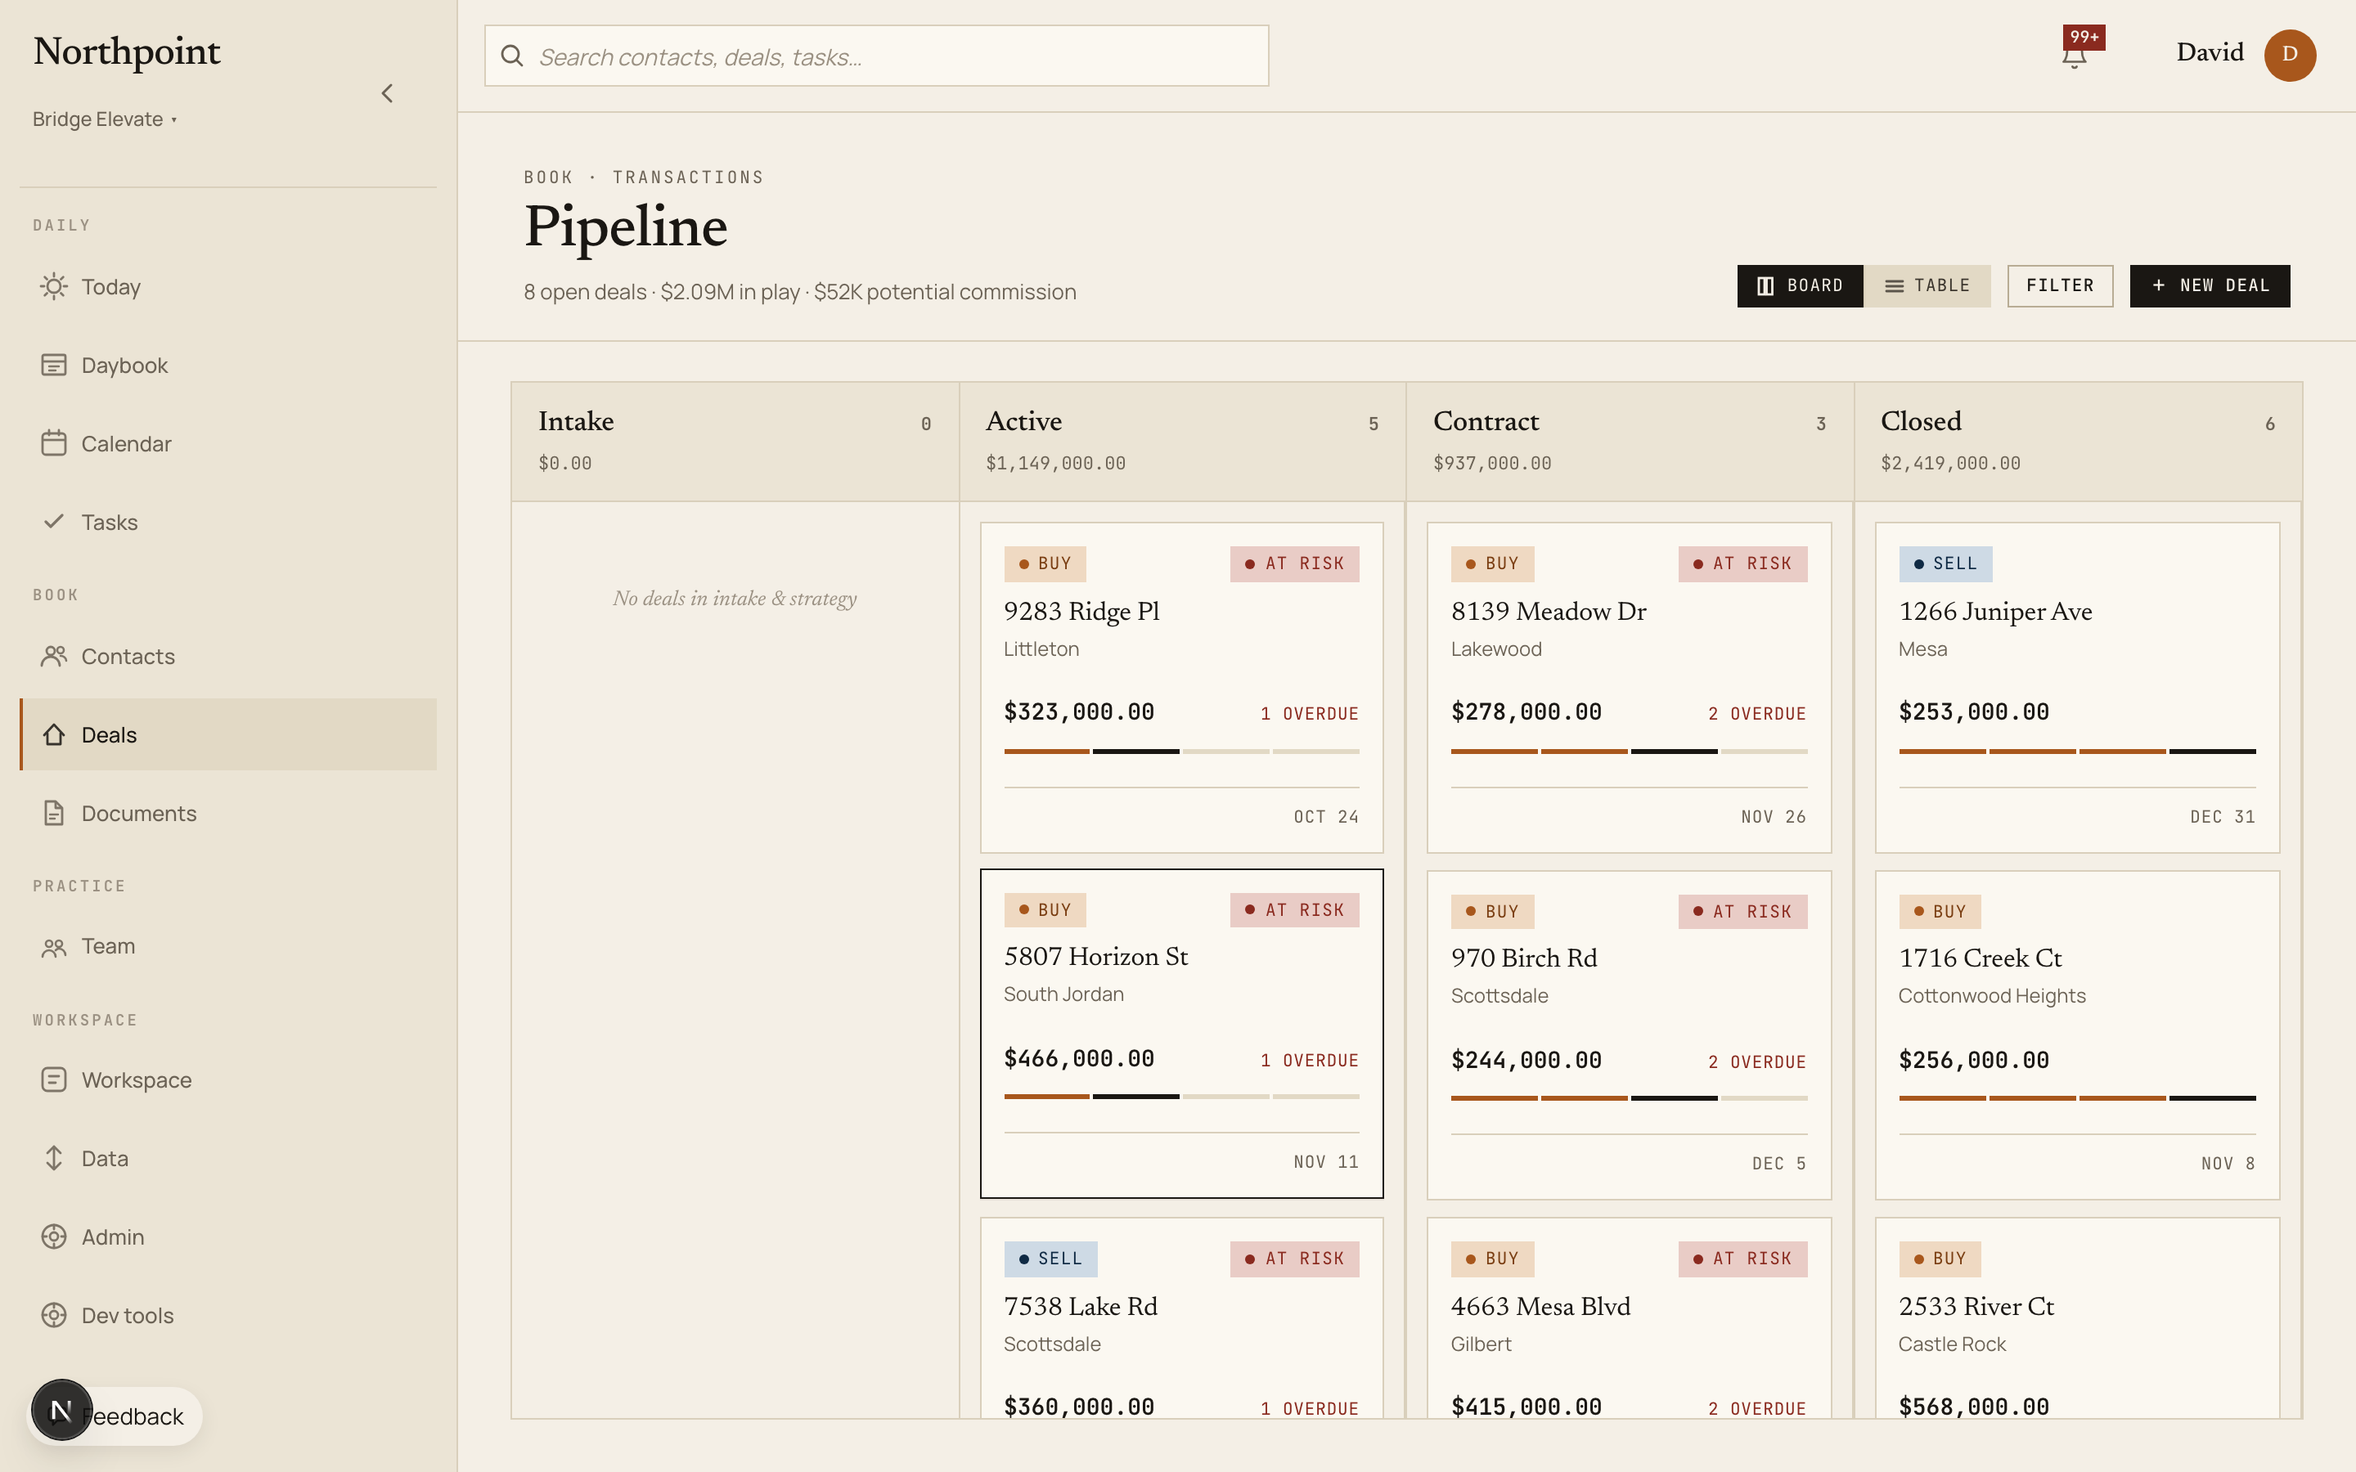The height and width of the screenshot is (1472, 2356).
Task: Click No deals in intake & strategy text
Action: click(735, 599)
